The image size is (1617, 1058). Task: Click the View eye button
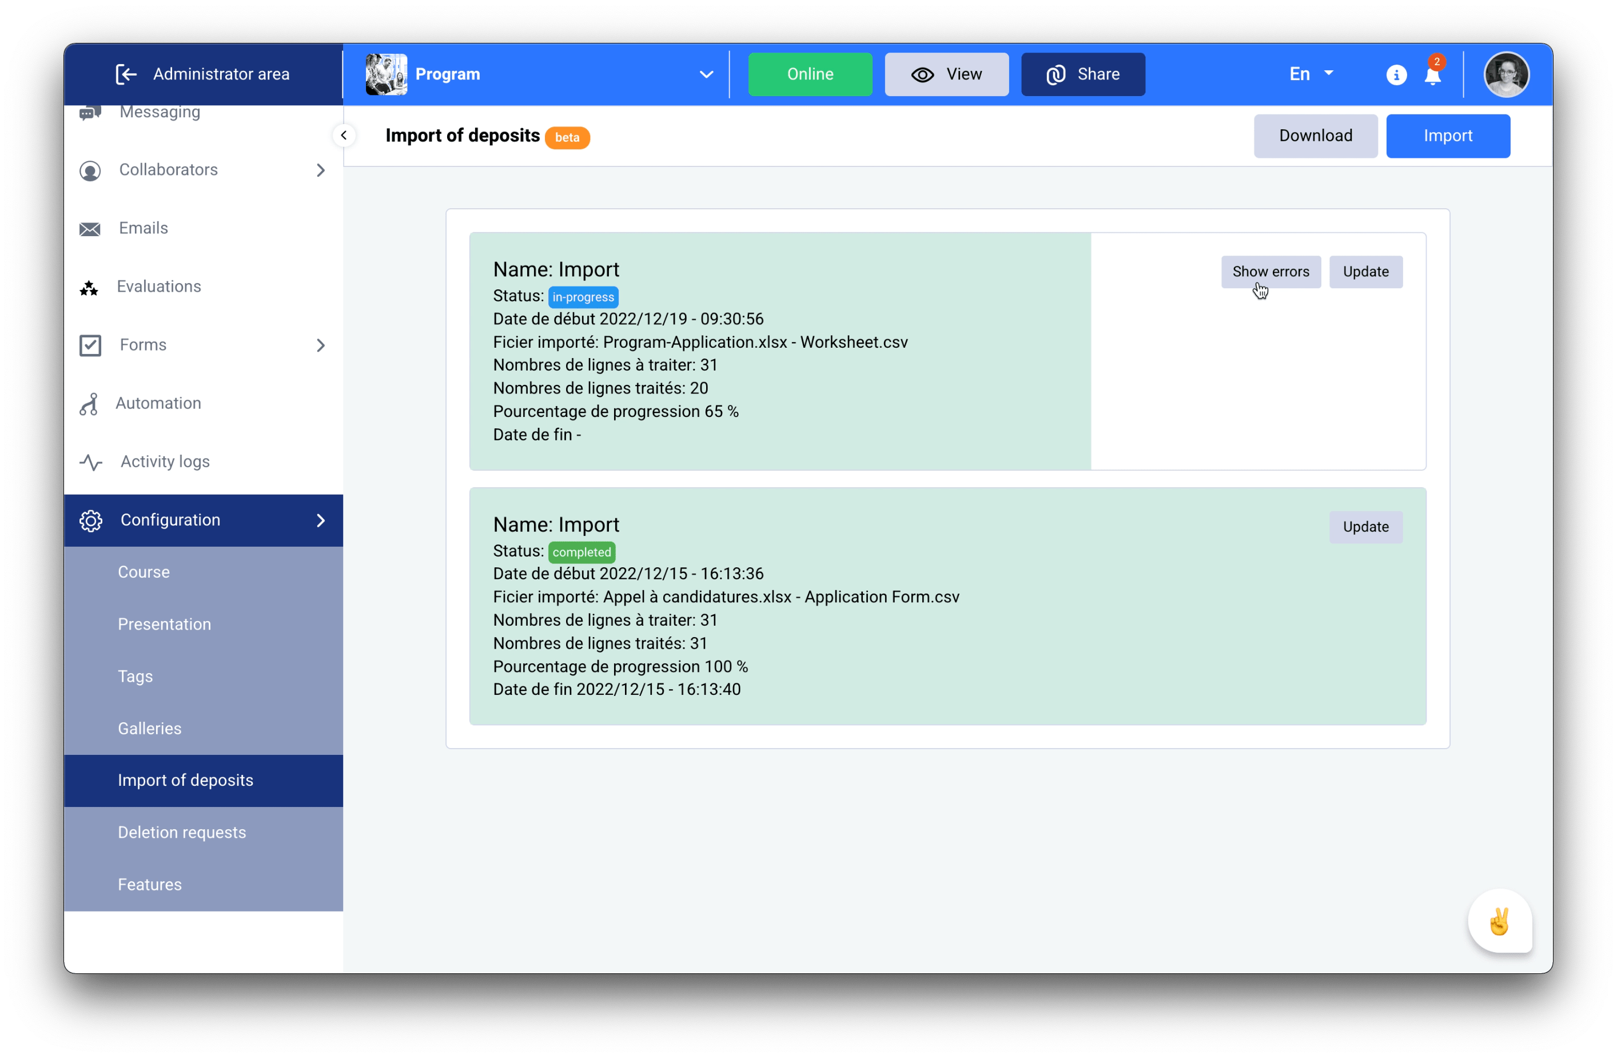[946, 74]
